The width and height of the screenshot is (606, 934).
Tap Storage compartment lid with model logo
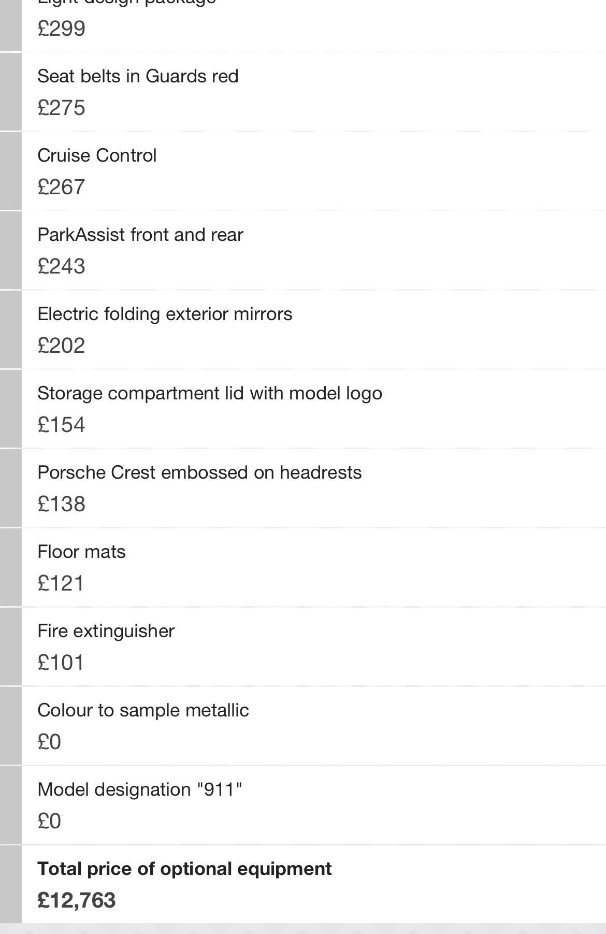pyautogui.click(x=314, y=409)
